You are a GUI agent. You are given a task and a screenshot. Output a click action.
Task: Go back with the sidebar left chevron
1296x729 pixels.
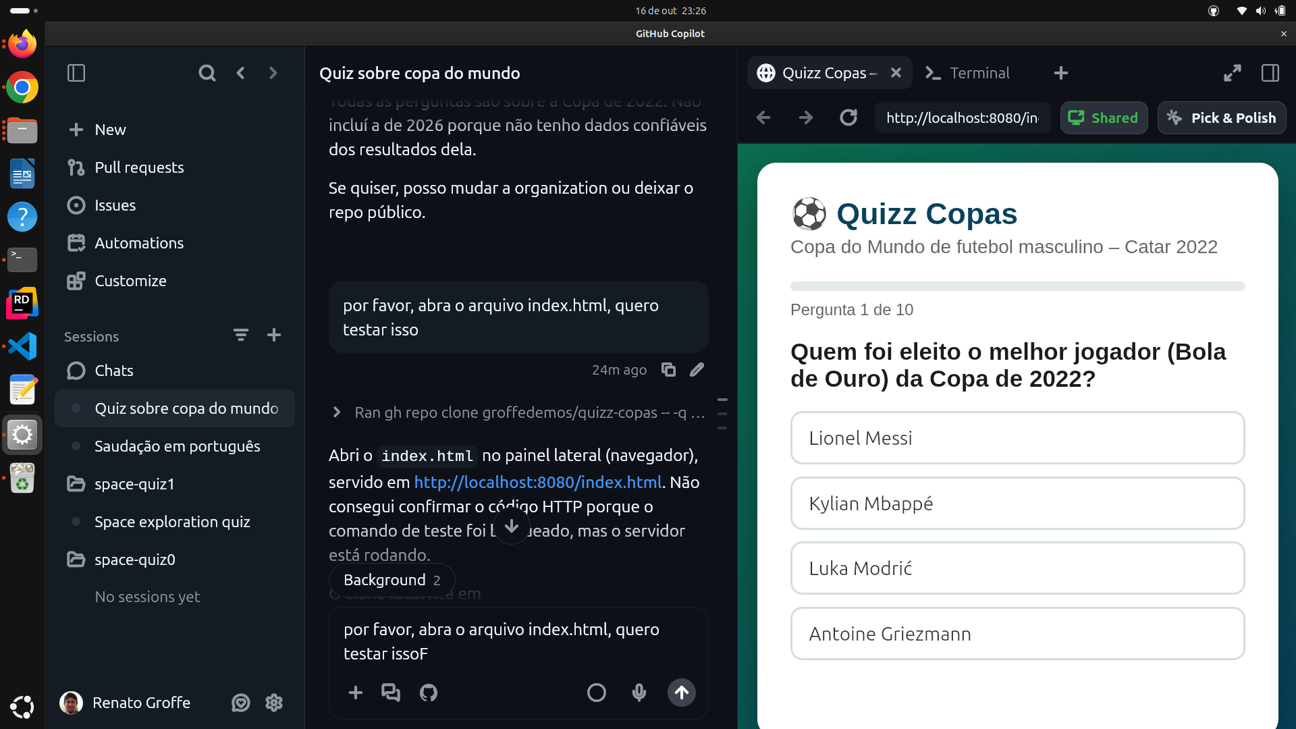pyautogui.click(x=241, y=73)
